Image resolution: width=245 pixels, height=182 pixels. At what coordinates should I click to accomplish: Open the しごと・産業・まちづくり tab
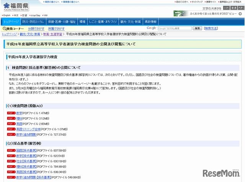[x=103, y=21]
